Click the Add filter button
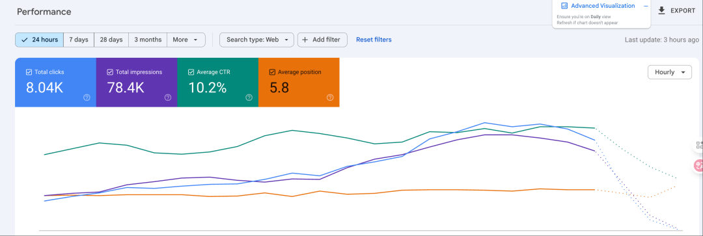This screenshot has width=703, height=236. pyautogui.click(x=322, y=40)
